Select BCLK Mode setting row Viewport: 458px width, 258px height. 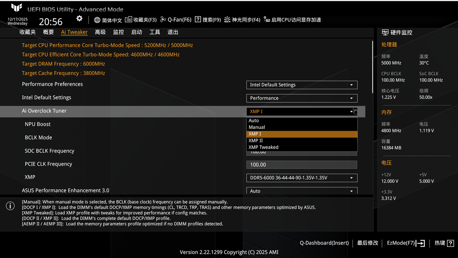[x=38, y=138]
